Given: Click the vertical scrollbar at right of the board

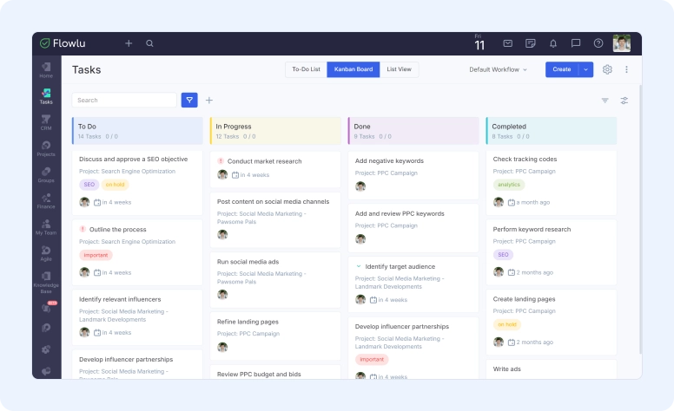Looking at the screenshot, I should pyautogui.click(x=639, y=219).
